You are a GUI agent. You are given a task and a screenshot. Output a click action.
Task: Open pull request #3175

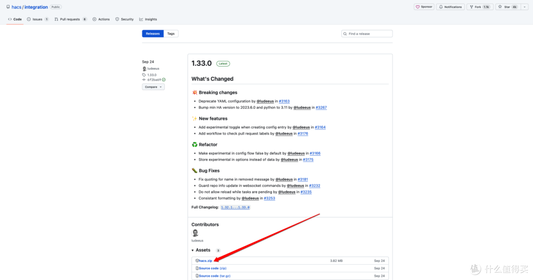(x=308, y=160)
